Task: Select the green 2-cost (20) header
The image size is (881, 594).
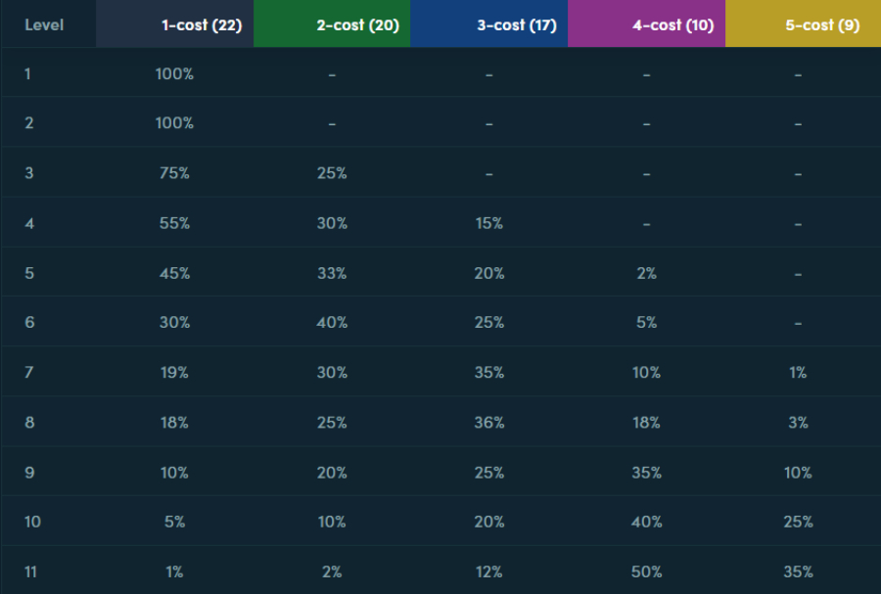Action: tap(358, 24)
